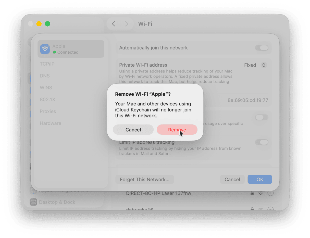Click the Wi-Fi signal icon for dobrynka46

(261, 209)
